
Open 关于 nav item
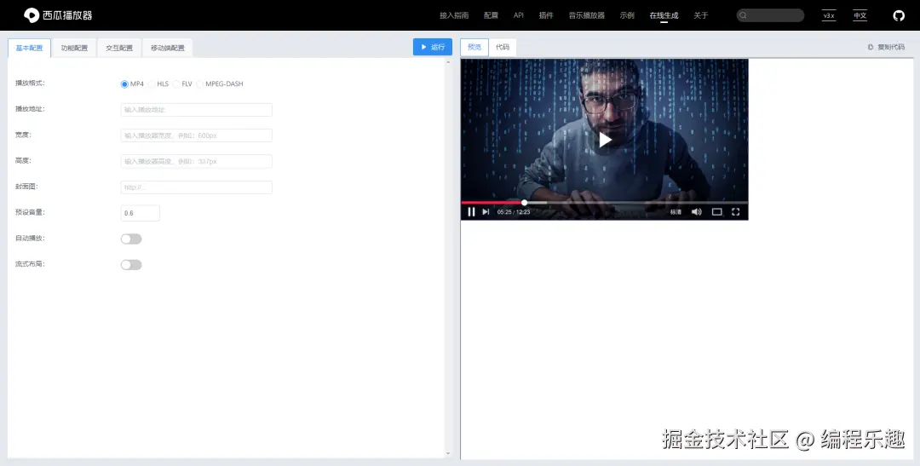700,16
